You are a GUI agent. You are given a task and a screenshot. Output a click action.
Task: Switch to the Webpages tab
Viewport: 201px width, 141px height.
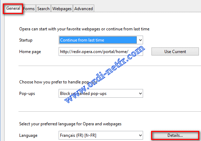[x=62, y=9]
